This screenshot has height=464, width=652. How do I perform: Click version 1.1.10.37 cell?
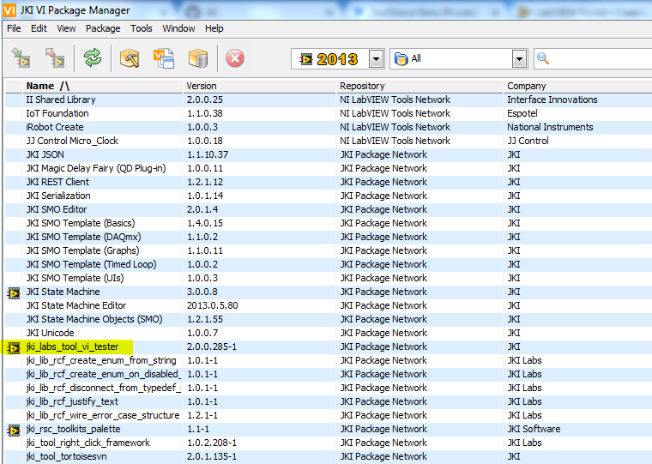click(208, 154)
